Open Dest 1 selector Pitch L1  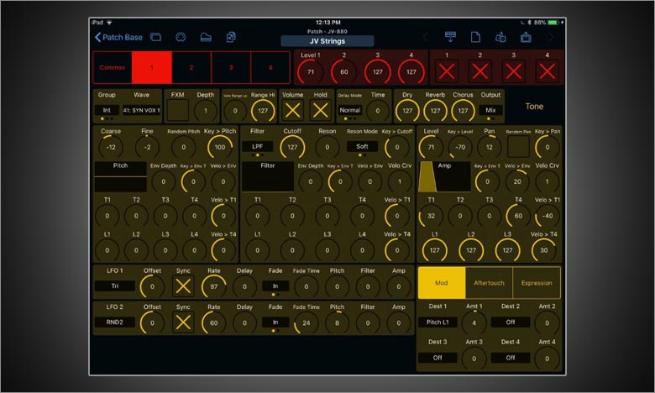[438, 322]
